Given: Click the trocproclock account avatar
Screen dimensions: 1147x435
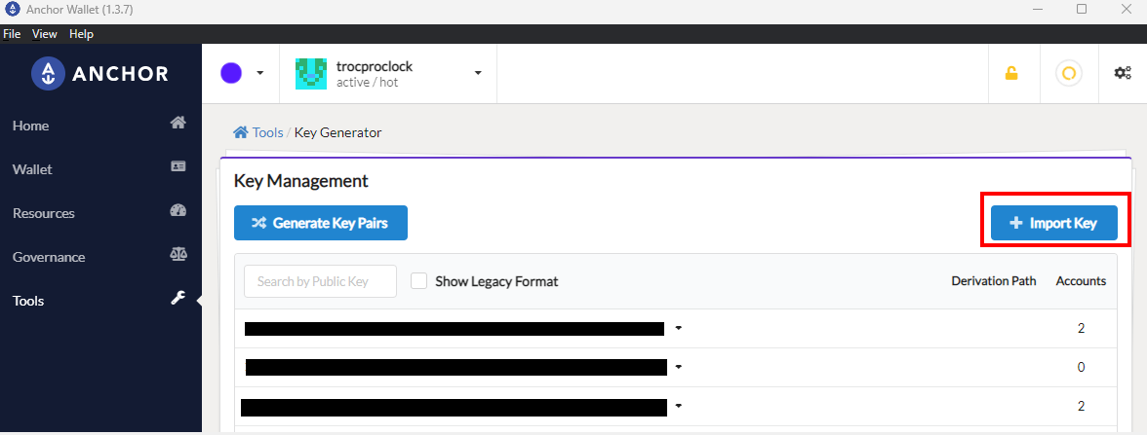Looking at the screenshot, I should click(x=311, y=74).
